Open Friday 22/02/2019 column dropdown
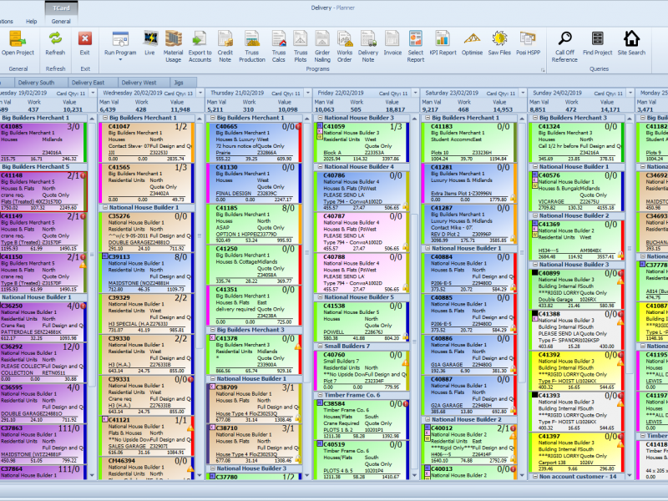The height and width of the screenshot is (501, 668). 415,93
